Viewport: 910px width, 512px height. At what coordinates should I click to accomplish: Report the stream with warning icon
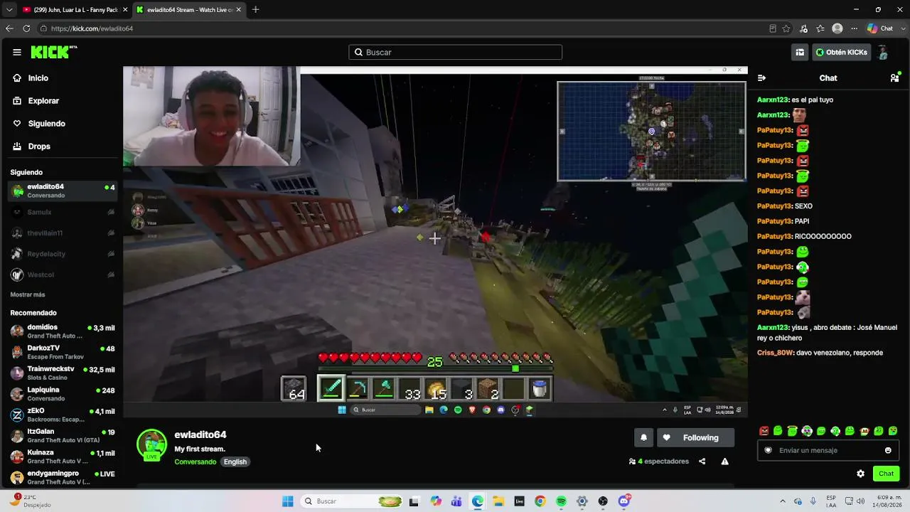(724, 462)
